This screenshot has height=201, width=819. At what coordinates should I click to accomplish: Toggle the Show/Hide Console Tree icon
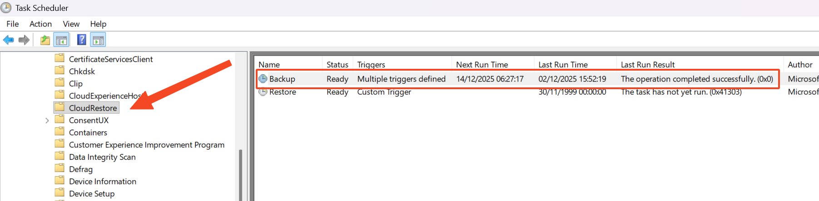(x=61, y=40)
